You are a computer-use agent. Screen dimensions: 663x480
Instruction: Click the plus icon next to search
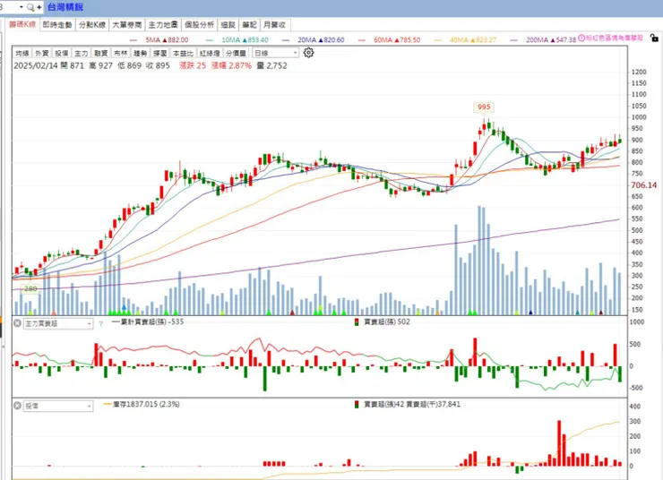(39, 7)
